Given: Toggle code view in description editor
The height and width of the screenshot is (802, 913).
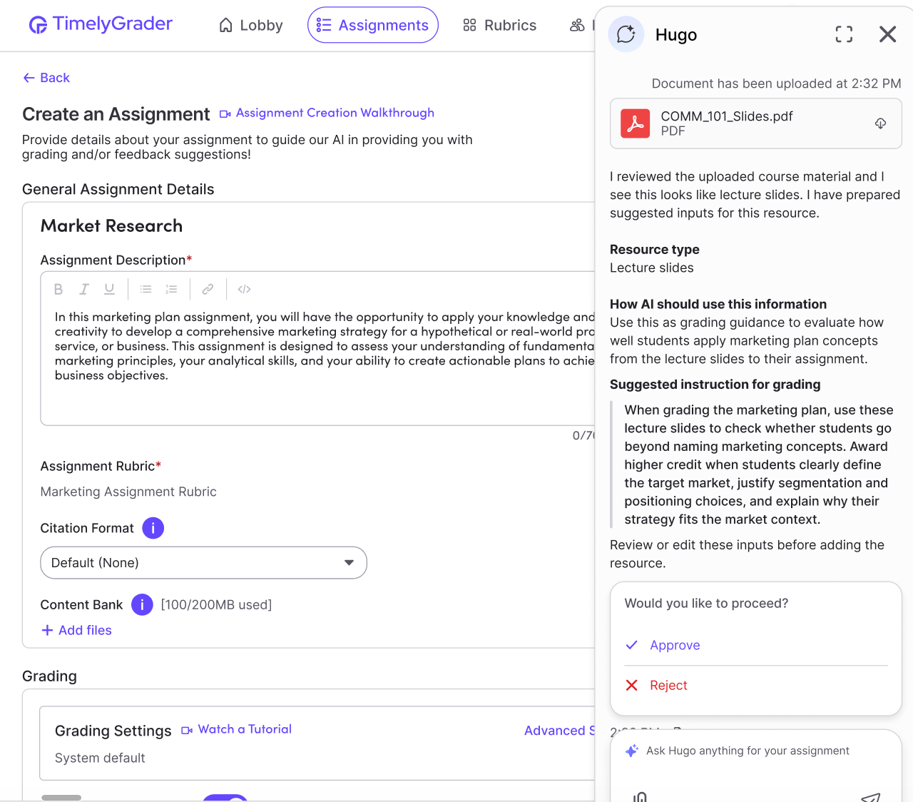Looking at the screenshot, I should [244, 289].
